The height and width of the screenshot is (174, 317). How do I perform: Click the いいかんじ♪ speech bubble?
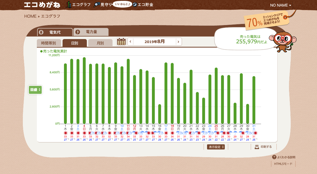pyautogui.click(x=122, y=4)
